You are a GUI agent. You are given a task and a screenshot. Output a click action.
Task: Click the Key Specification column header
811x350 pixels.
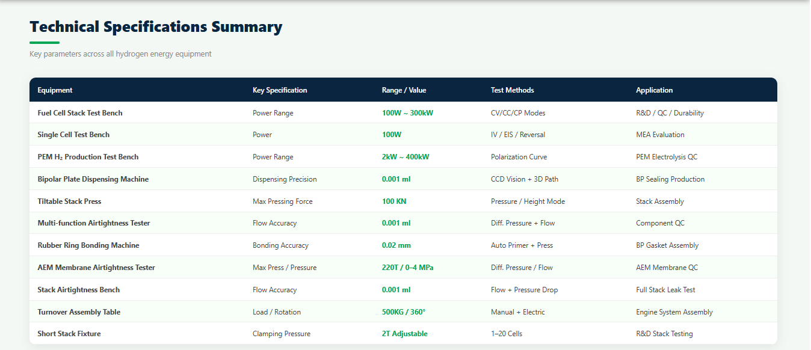280,90
